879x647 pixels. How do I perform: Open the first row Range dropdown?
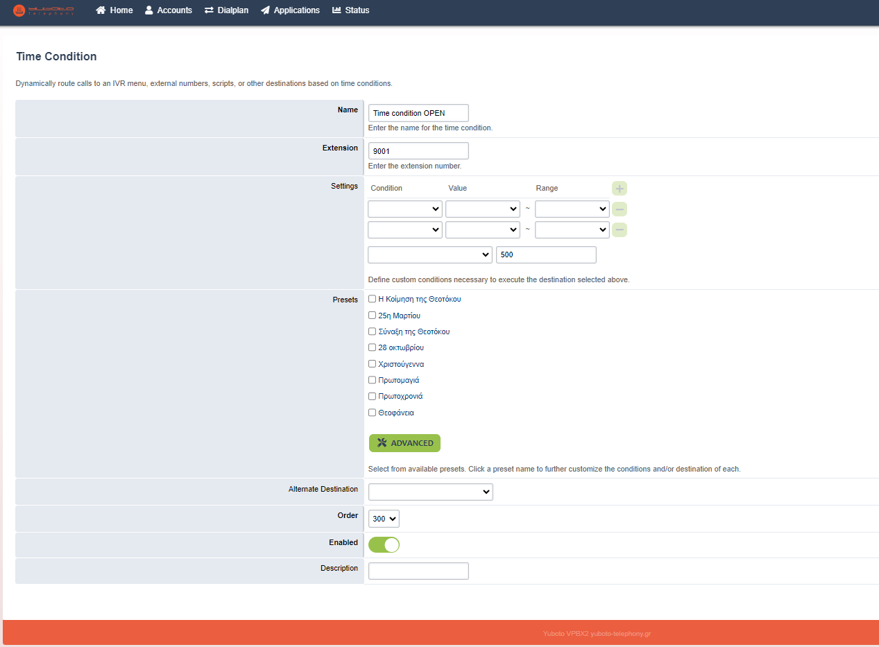572,209
